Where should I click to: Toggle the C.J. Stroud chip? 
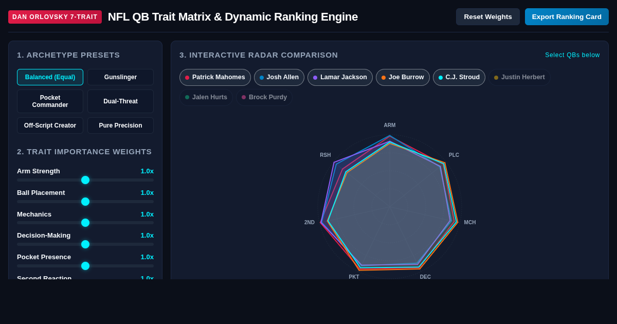[x=459, y=77]
